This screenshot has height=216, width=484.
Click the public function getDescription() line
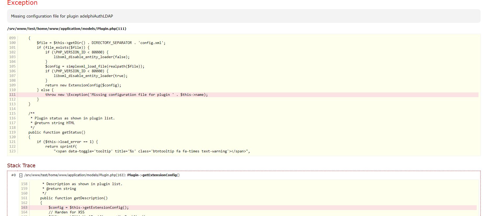[74, 198]
